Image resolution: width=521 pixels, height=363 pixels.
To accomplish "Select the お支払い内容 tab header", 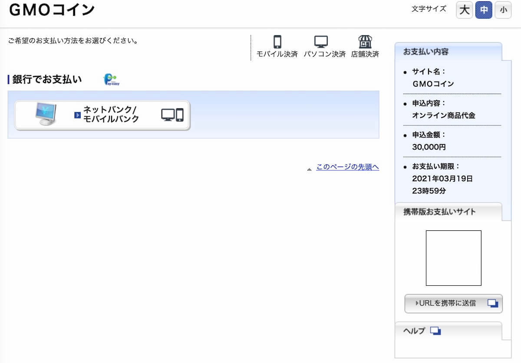I will (448, 52).
